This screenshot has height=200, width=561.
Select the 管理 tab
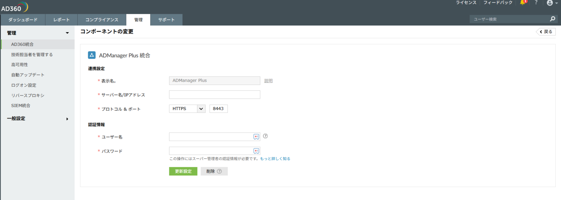[138, 20]
